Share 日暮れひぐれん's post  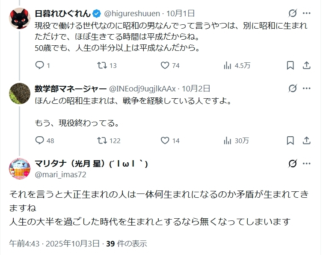point(306,65)
